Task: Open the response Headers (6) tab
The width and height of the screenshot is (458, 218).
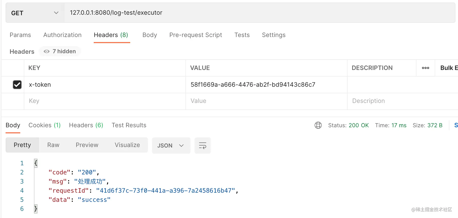Action: pos(86,125)
